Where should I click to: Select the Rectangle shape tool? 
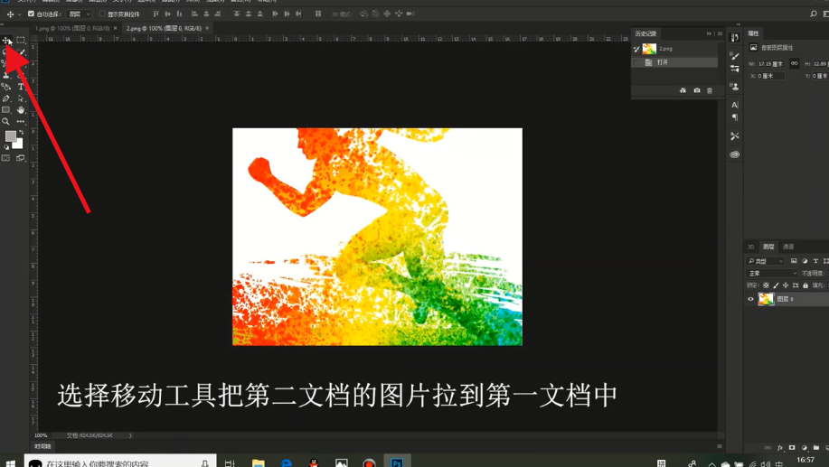click(5, 110)
